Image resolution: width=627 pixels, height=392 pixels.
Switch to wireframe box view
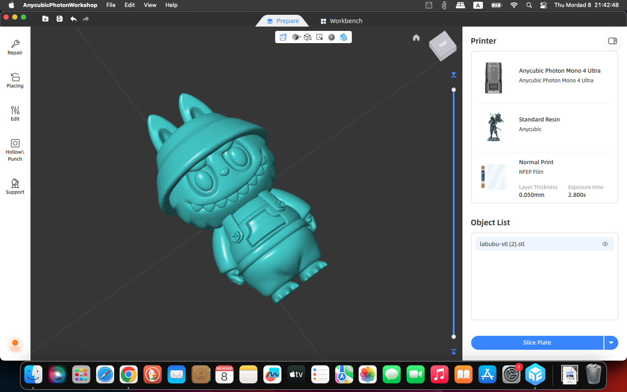point(283,37)
